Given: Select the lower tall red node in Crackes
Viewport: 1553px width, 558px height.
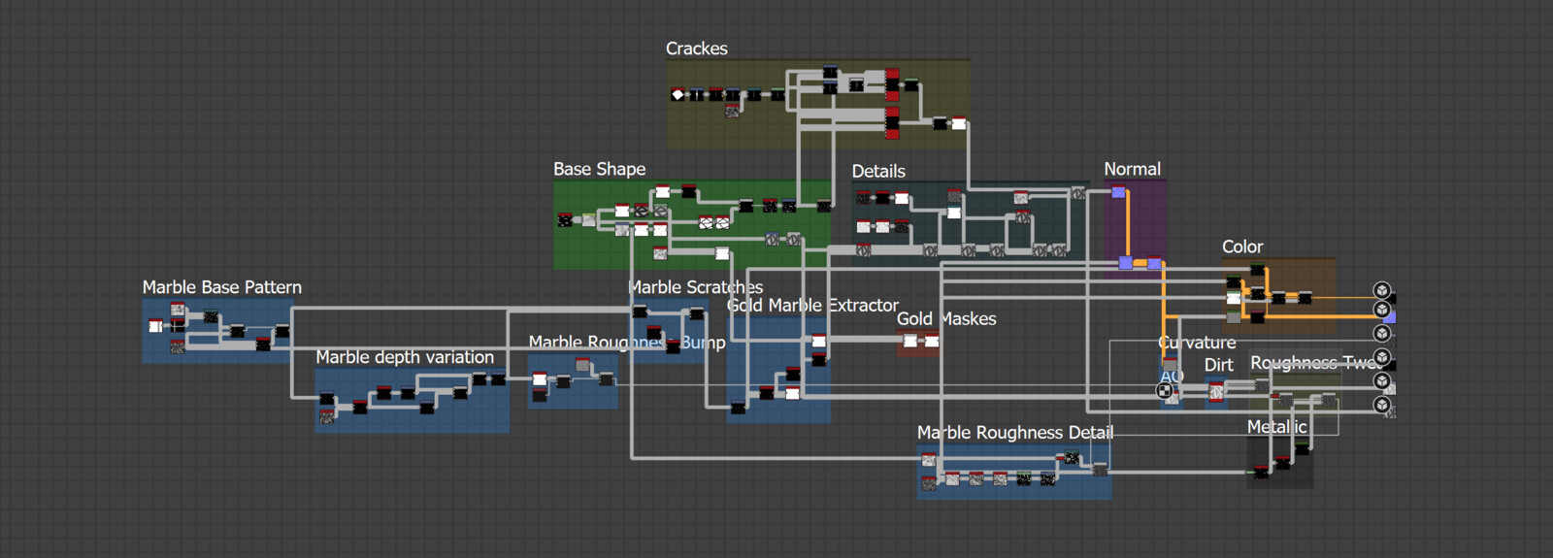Looking at the screenshot, I should tap(892, 123).
